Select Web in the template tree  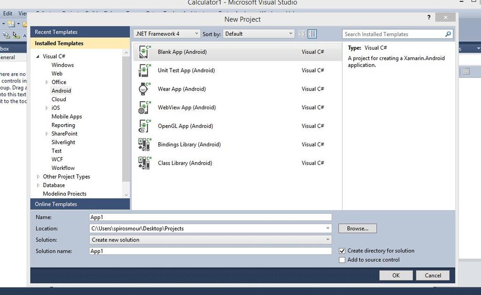click(x=57, y=74)
